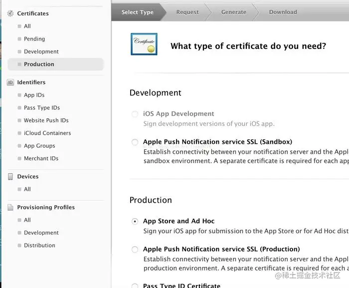Show Pending certificates
Viewport: 349px width, 288px height.
pos(34,39)
